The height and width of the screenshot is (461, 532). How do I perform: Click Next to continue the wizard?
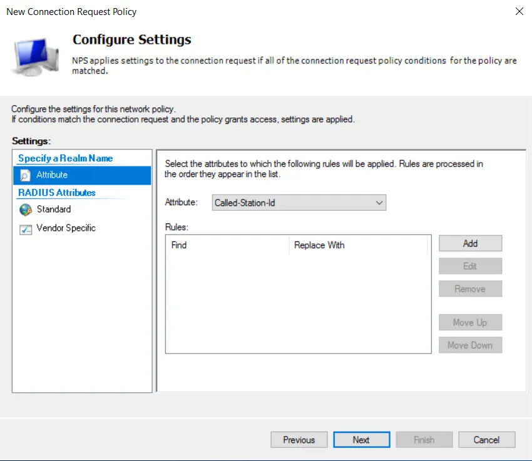tap(361, 439)
